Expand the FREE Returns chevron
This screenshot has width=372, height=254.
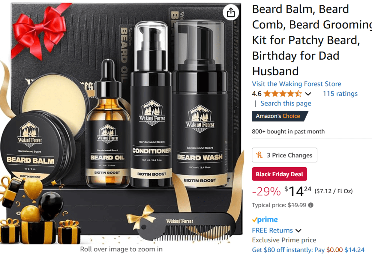coord(299,230)
